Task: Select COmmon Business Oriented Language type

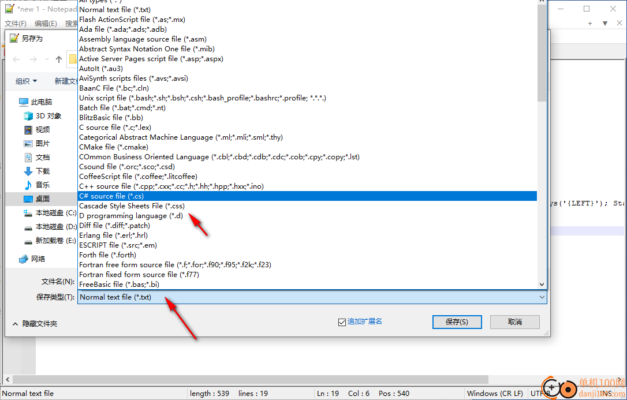Action: tap(307, 156)
